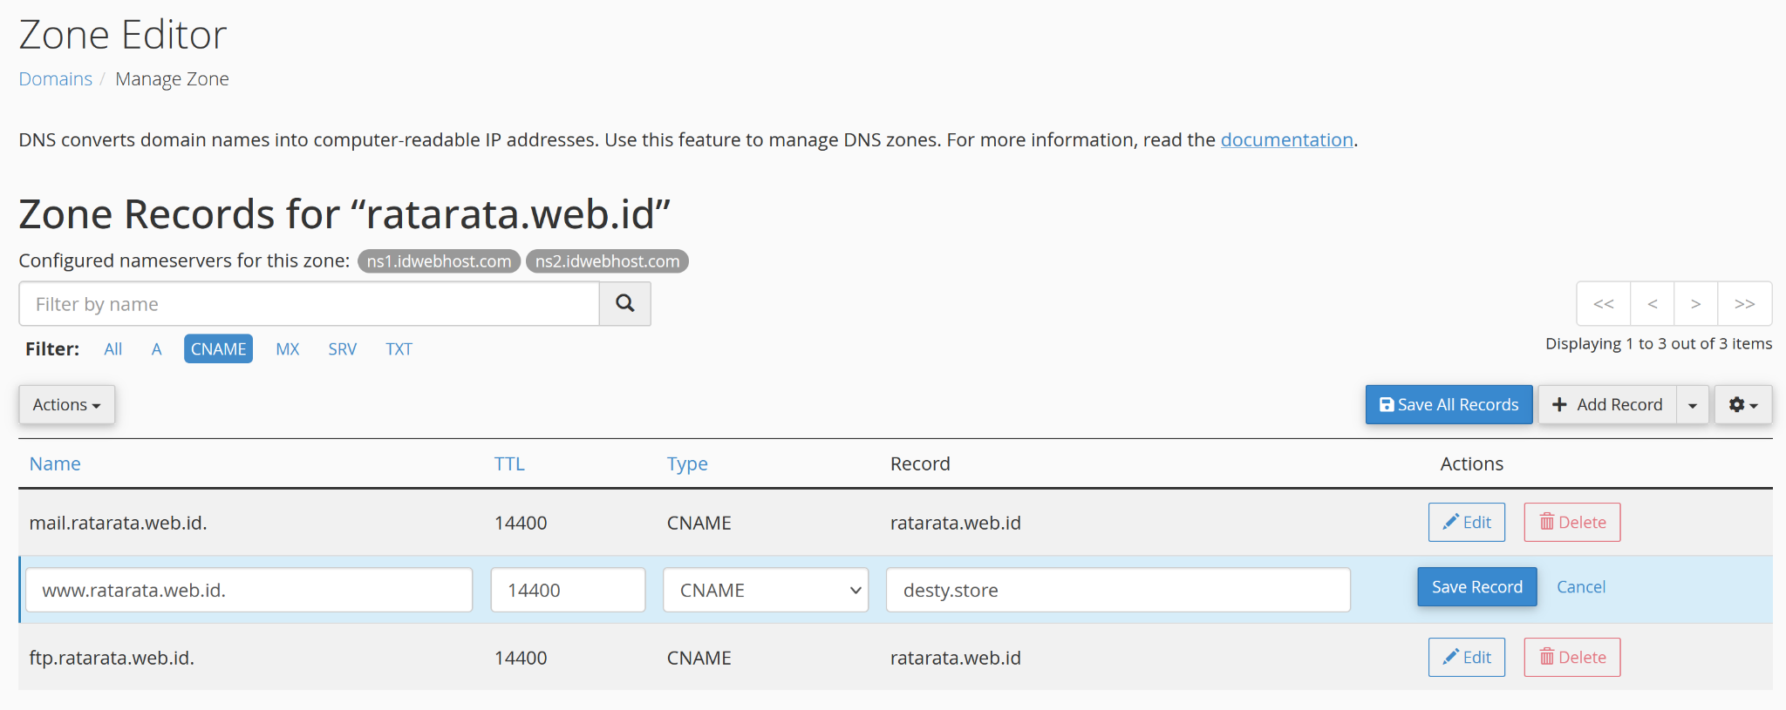
Task: Click ratarata.web.id value in mail row
Action: pos(955,523)
